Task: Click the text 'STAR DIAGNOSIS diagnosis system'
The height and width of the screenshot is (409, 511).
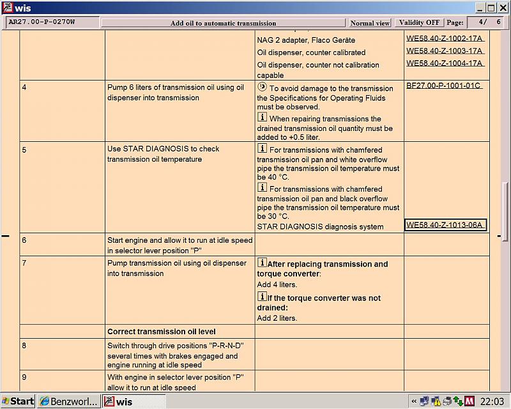Action: [x=320, y=227]
